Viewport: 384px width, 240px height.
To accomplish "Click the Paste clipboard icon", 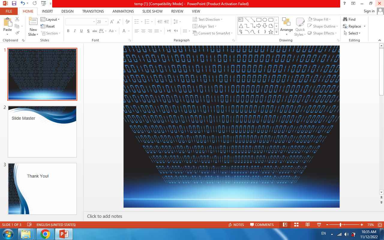I will point(7,22).
